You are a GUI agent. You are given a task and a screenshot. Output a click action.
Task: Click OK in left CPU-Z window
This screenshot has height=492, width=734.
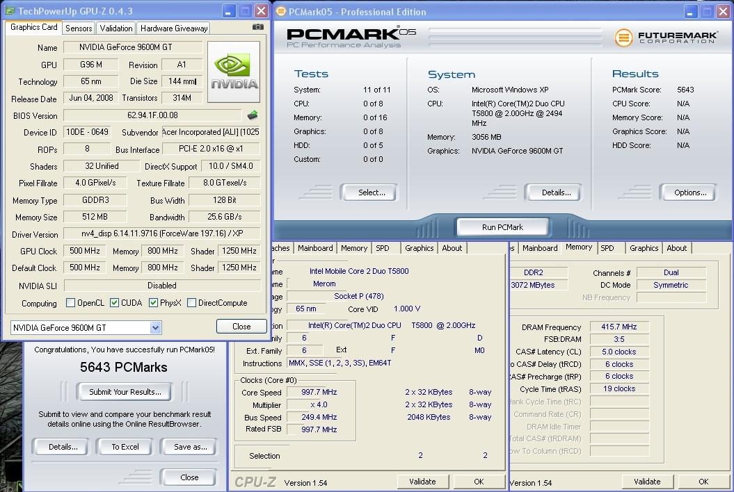(479, 482)
